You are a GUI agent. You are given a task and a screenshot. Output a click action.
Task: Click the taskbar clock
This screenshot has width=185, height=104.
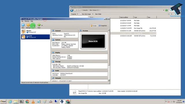[x=179, y=102]
